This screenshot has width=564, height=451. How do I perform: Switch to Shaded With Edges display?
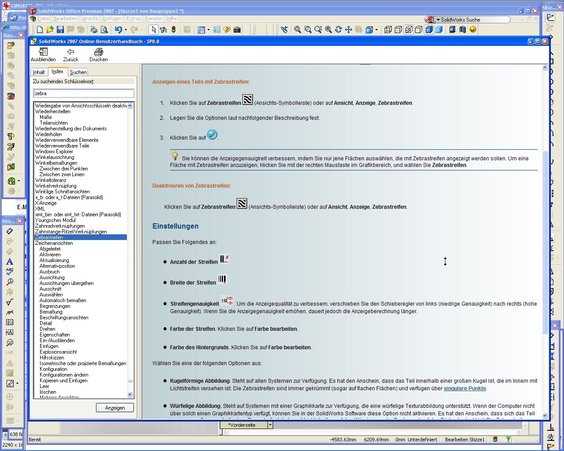[x=429, y=30]
